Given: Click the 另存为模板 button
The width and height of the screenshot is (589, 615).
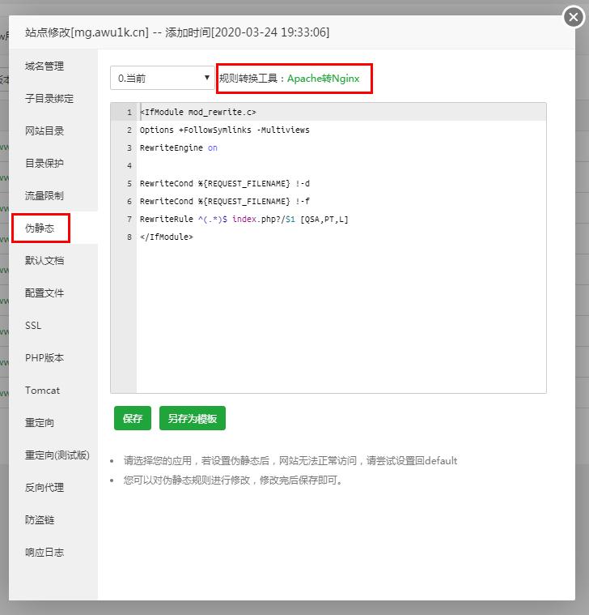Looking at the screenshot, I should click(x=193, y=418).
